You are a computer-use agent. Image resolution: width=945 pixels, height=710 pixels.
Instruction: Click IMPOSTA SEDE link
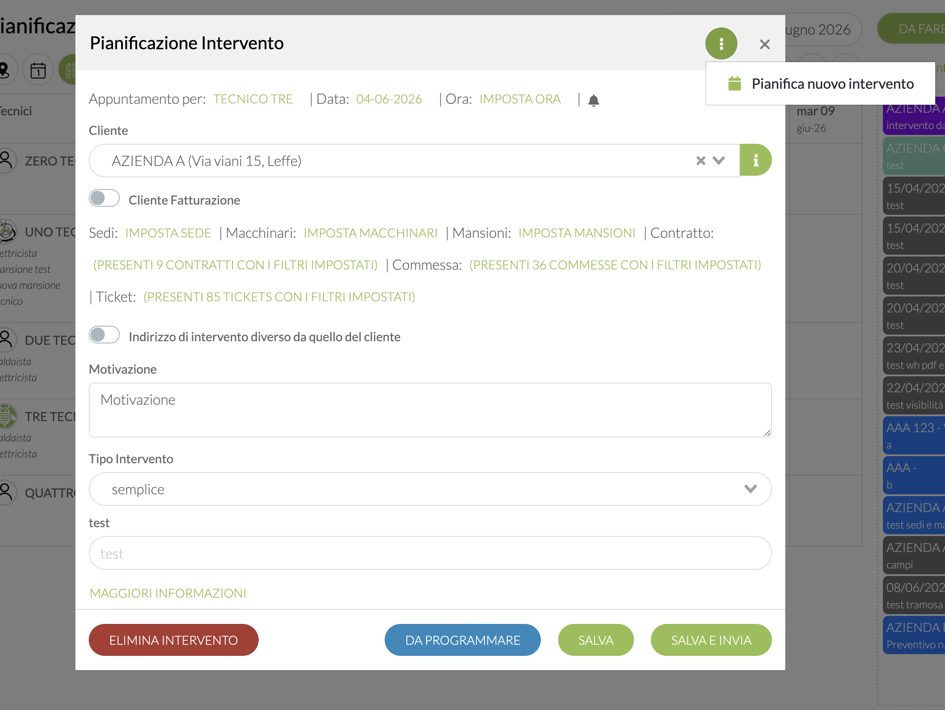(x=168, y=233)
